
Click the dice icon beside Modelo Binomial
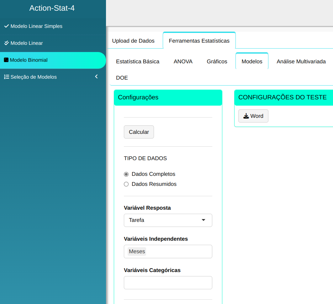6,60
